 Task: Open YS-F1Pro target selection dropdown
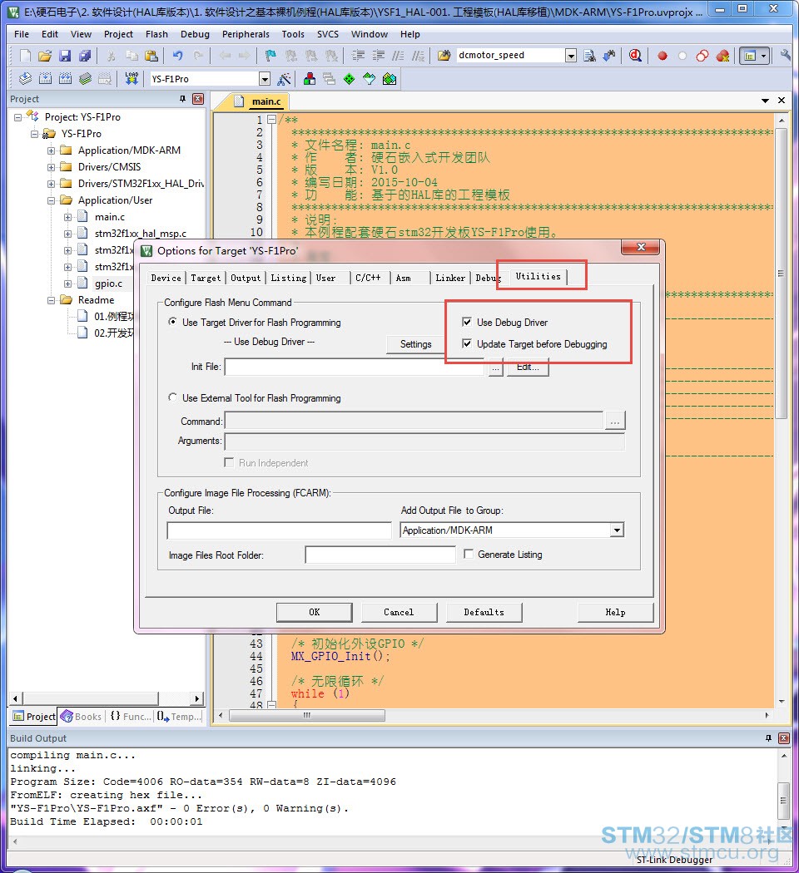(265, 79)
